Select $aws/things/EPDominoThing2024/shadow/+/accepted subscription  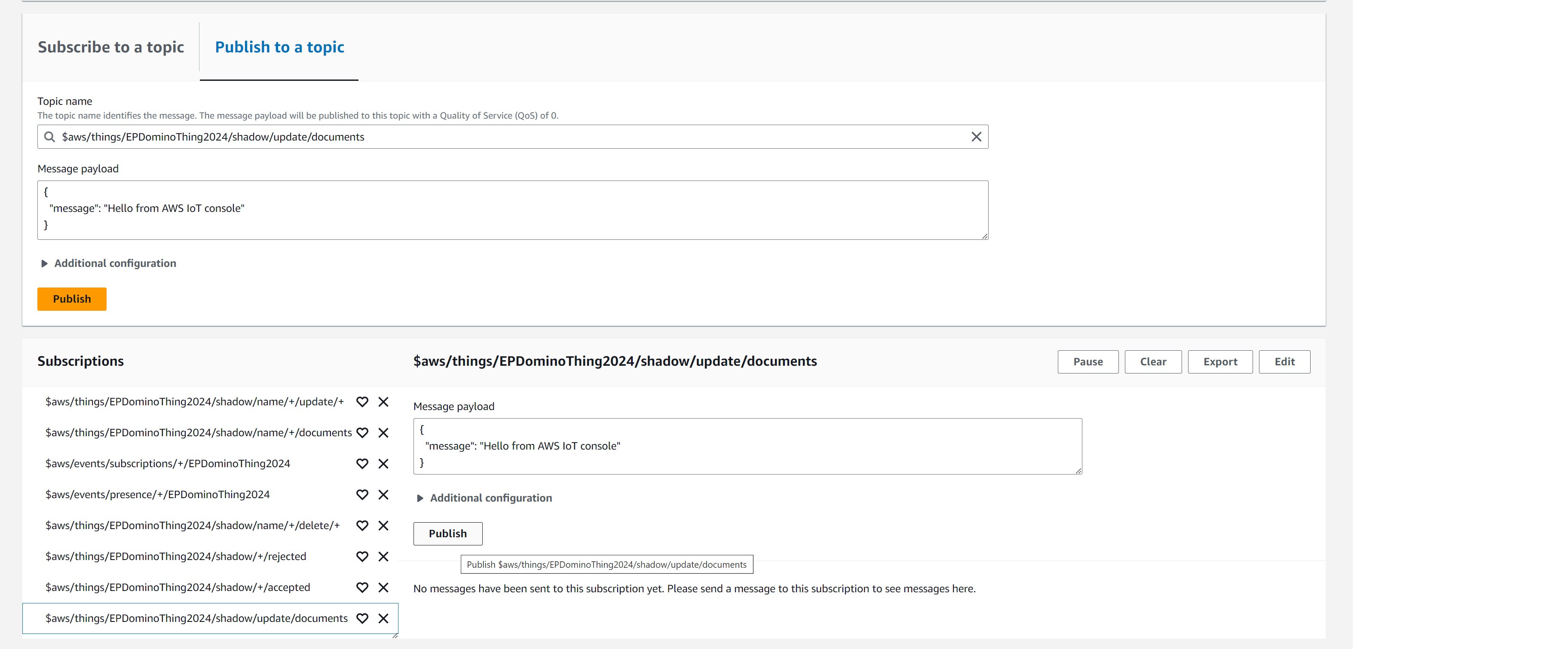178,587
